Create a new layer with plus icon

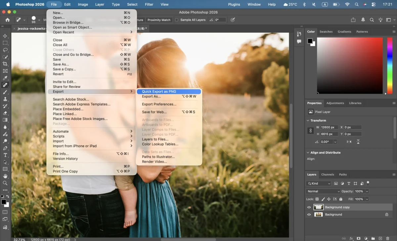pos(380,238)
